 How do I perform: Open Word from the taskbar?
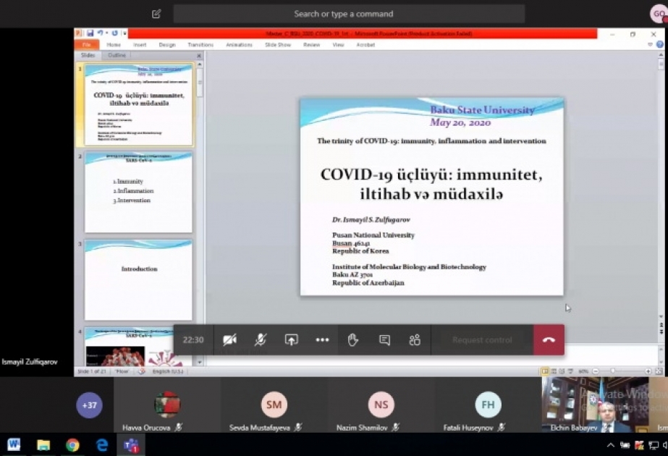click(14, 445)
